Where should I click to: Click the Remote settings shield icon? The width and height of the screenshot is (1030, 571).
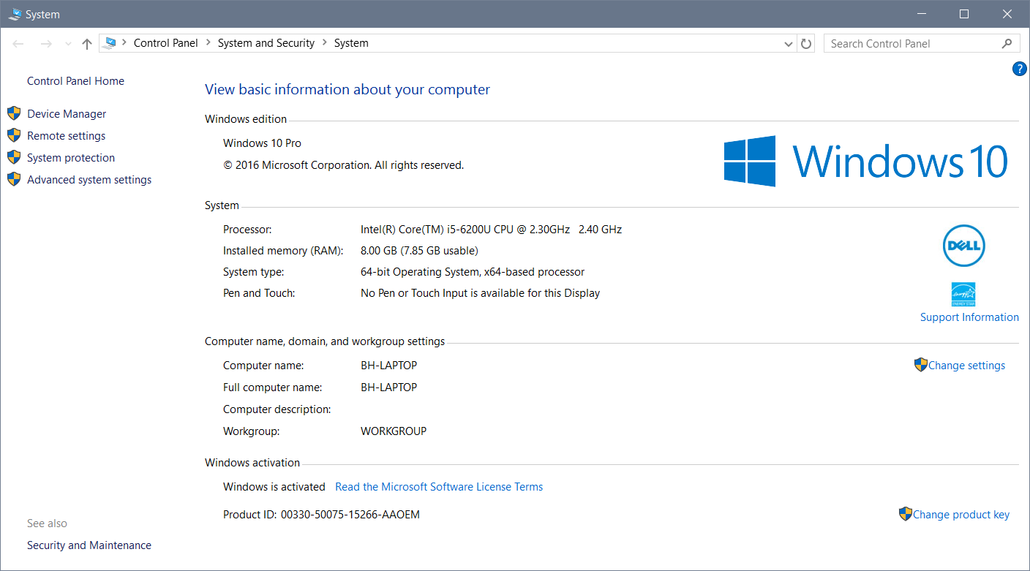point(14,135)
